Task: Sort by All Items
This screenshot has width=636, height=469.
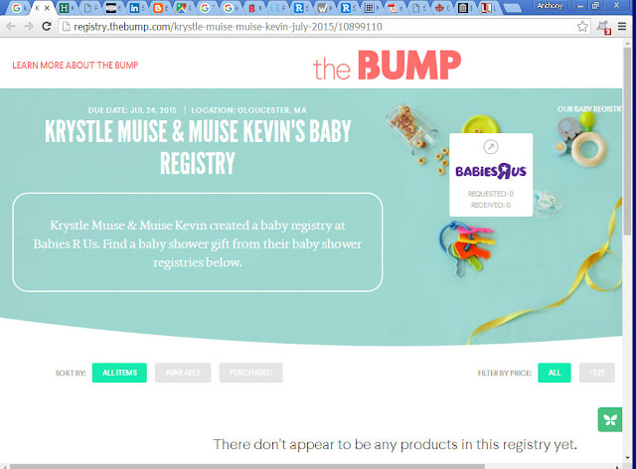Action: click(119, 373)
